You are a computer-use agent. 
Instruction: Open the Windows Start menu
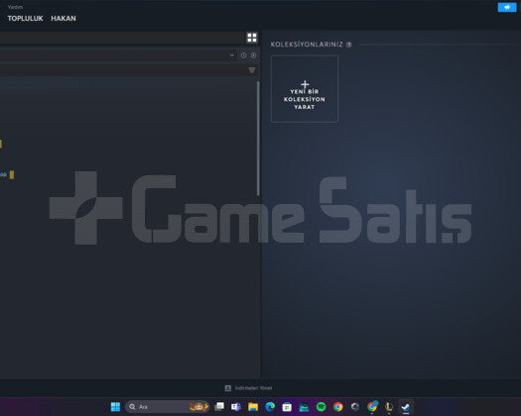click(115, 407)
